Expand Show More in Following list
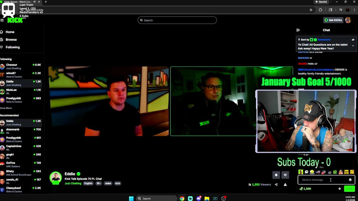Screen dimensions: 358x201 (6, 108)
